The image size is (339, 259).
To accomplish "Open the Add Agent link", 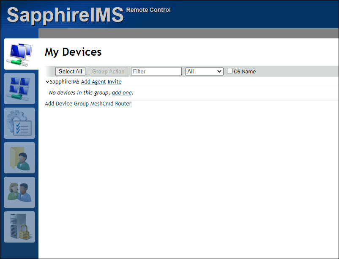I will click(x=93, y=81).
